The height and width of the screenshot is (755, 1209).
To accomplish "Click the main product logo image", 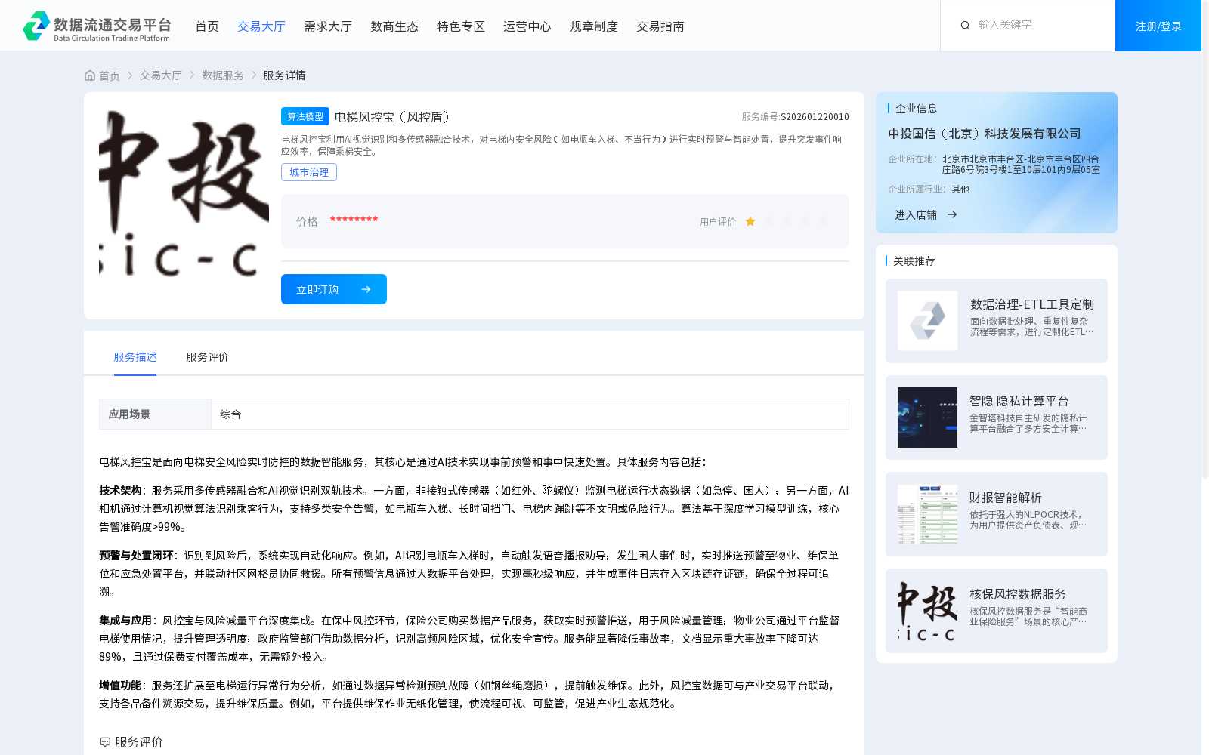I will pos(184,193).
